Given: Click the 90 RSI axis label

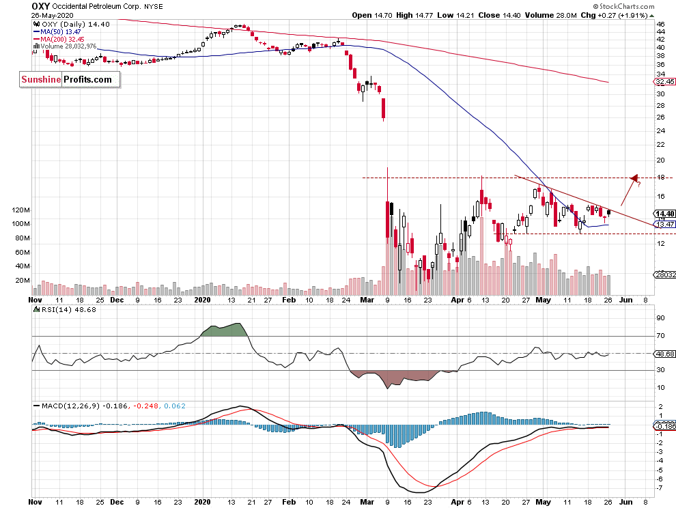Looking at the screenshot, I should (x=660, y=318).
